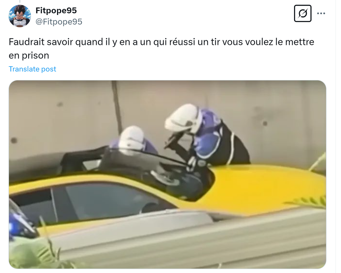341x273 pixels.
Task: Click the @Fitpope95 handle
Action: tap(59, 22)
